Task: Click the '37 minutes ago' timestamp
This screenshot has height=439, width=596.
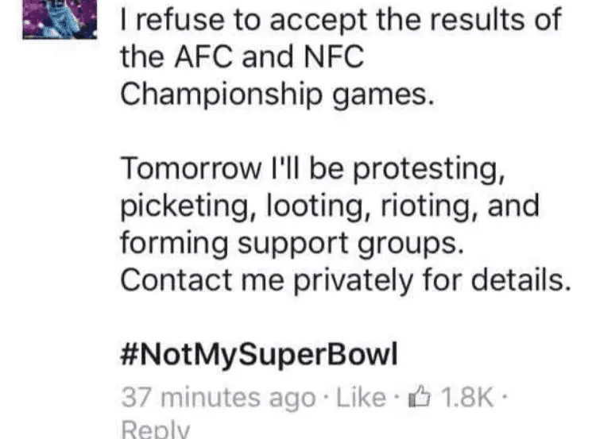Action: [217, 396]
